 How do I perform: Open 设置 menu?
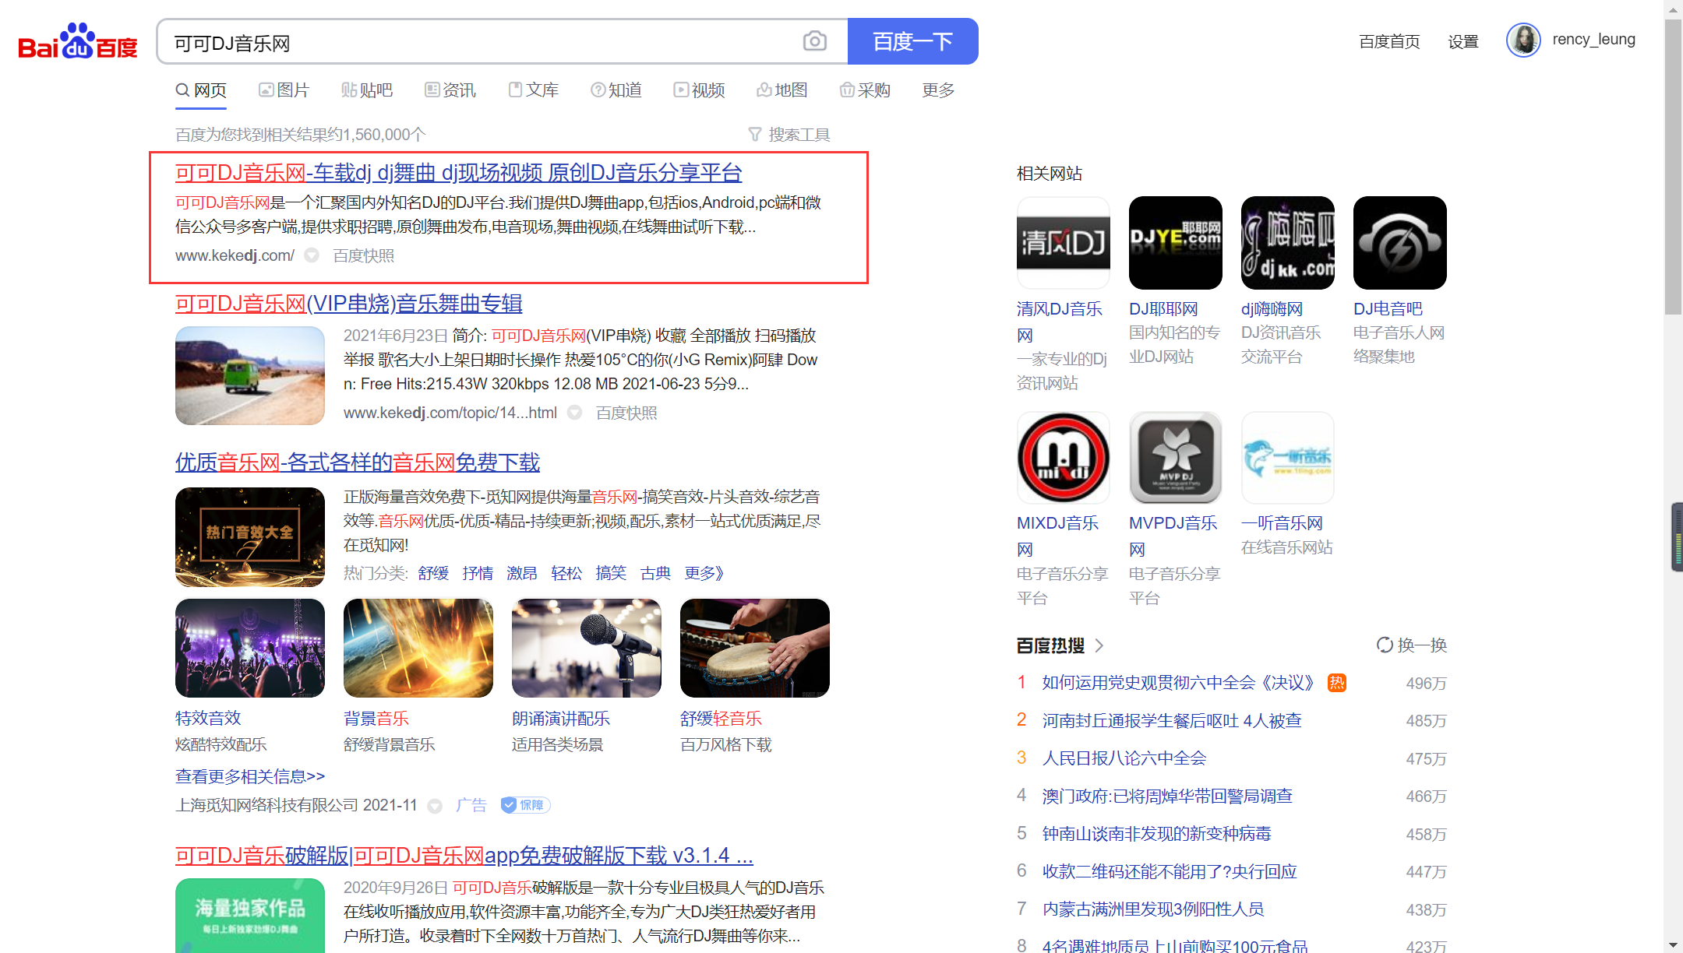(1463, 41)
